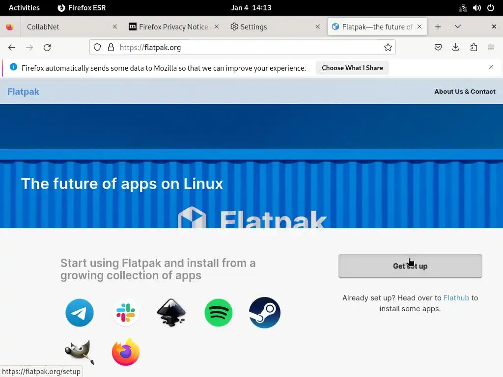
Task: Open About Us & Contact link
Action: coord(465,92)
